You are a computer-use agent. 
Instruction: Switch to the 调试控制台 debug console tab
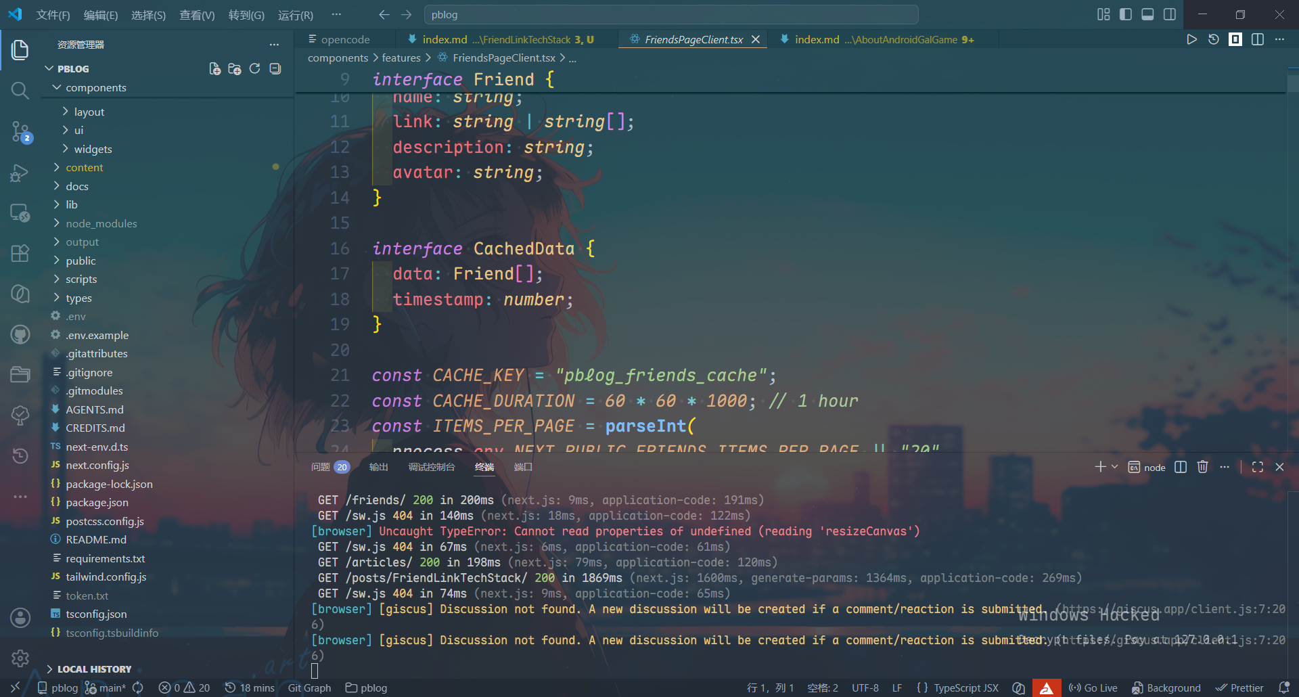pos(432,467)
